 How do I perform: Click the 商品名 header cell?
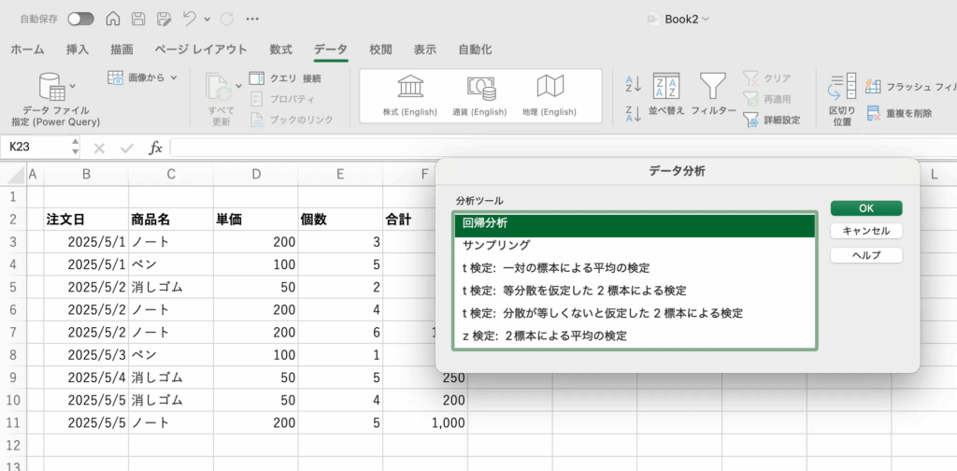click(171, 220)
